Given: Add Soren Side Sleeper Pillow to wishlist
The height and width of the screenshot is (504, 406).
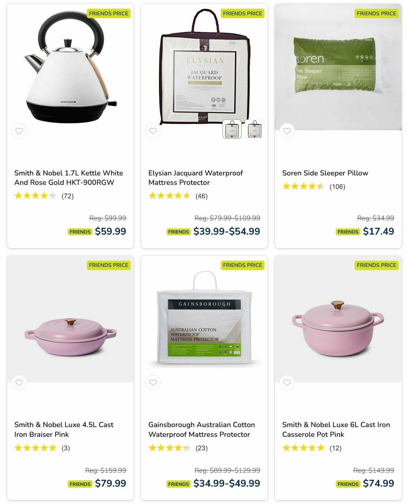Looking at the screenshot, I should click(287, 131).
